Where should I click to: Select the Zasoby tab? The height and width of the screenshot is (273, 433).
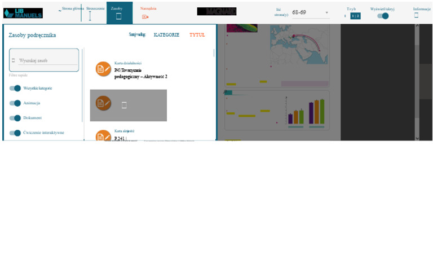[x=120, y=13]
